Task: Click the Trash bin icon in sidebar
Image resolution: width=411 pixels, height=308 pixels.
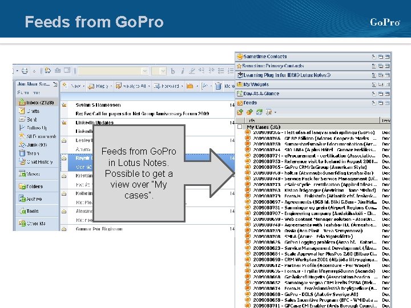Action: 22,153
